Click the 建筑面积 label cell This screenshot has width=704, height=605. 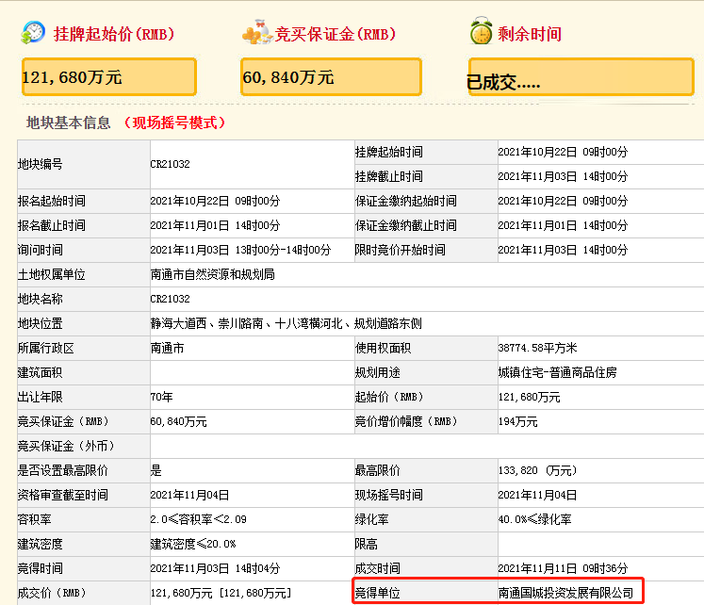pyautogui.click(x=84, y=372)
